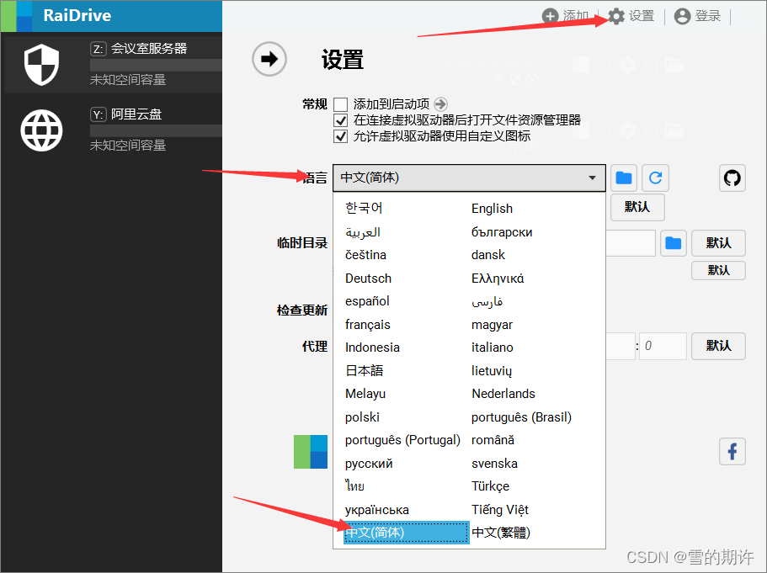Viewport: 767px width, 573px height.
Task: Enable the add to startup checkbox
Action: [340, 104]
